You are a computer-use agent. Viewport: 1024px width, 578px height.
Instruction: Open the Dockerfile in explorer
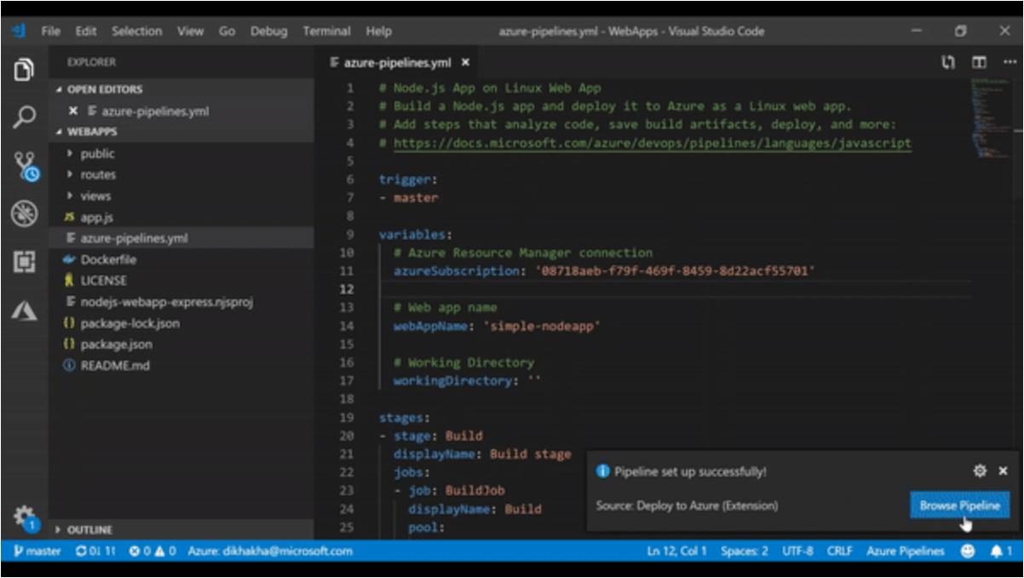[x=108, y=259]
